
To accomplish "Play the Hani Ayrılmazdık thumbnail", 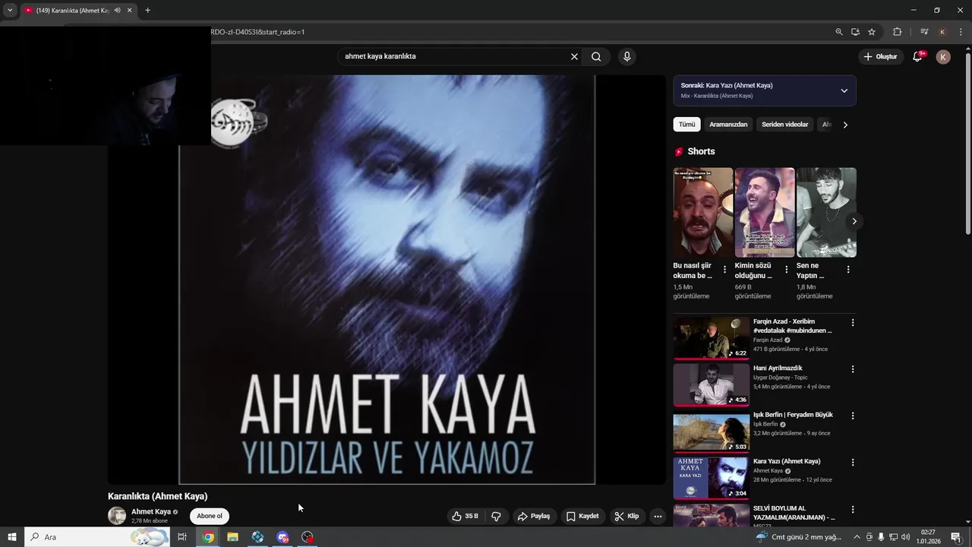I will 711,384.
